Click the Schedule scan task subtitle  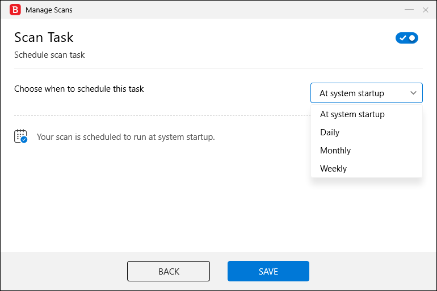(49, 55)
